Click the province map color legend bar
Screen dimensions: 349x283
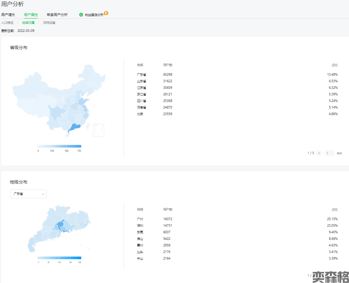pyautogui.click(x=59, y=146)
